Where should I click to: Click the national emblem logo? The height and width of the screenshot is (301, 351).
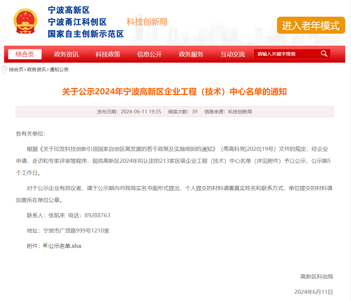(x=25, y=22)
